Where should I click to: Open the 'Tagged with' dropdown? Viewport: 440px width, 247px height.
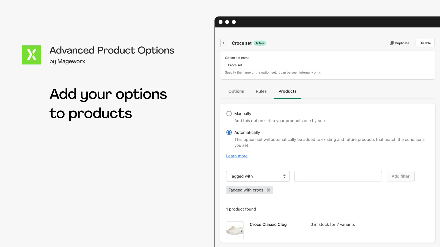pos(258,176)
